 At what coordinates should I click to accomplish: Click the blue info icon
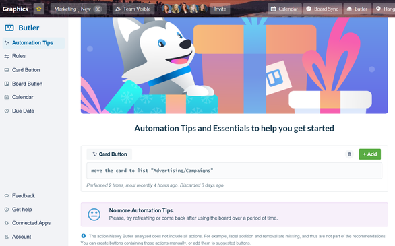pyautogui.click(x=84, y=236)
